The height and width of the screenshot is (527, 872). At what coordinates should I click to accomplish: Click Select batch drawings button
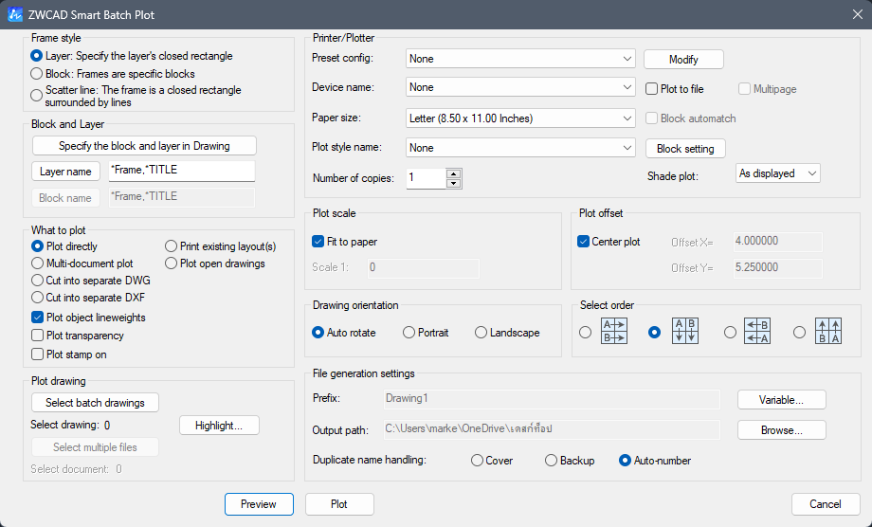tap(95, 403)
